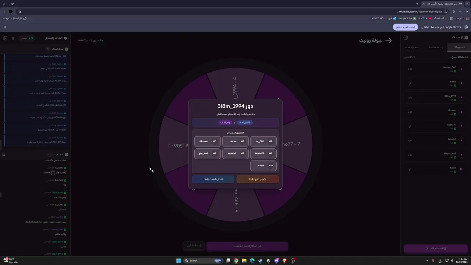Viewport: 471px width, 265px height.
Task: Click the trash icon in chat header
Action: click(13, 38)
